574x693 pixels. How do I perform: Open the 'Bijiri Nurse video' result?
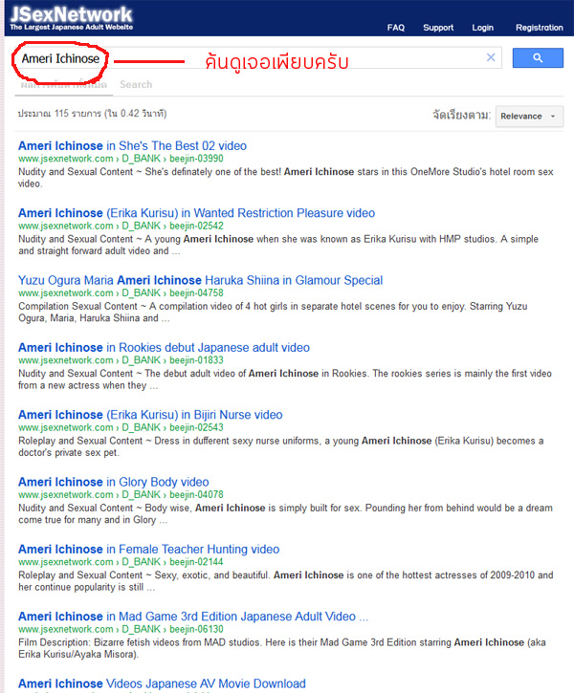[150, 415]
